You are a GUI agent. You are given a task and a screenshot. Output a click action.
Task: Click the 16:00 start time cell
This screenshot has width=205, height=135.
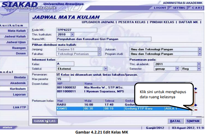89,104
